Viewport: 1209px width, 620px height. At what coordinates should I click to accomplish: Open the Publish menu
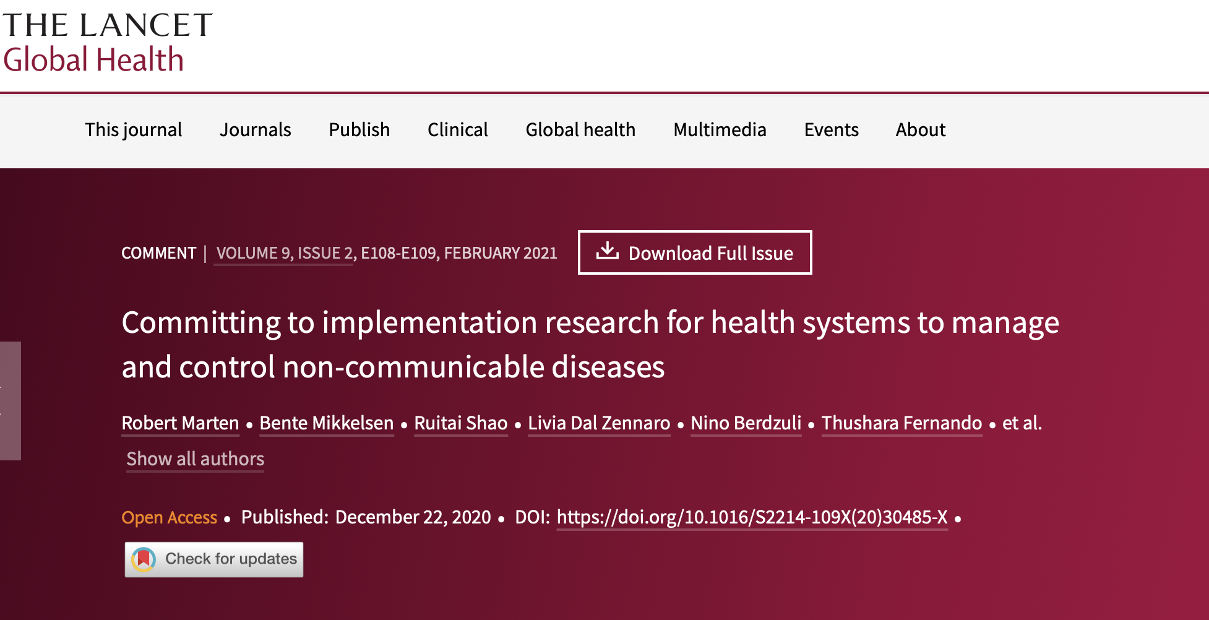(359, 130)
